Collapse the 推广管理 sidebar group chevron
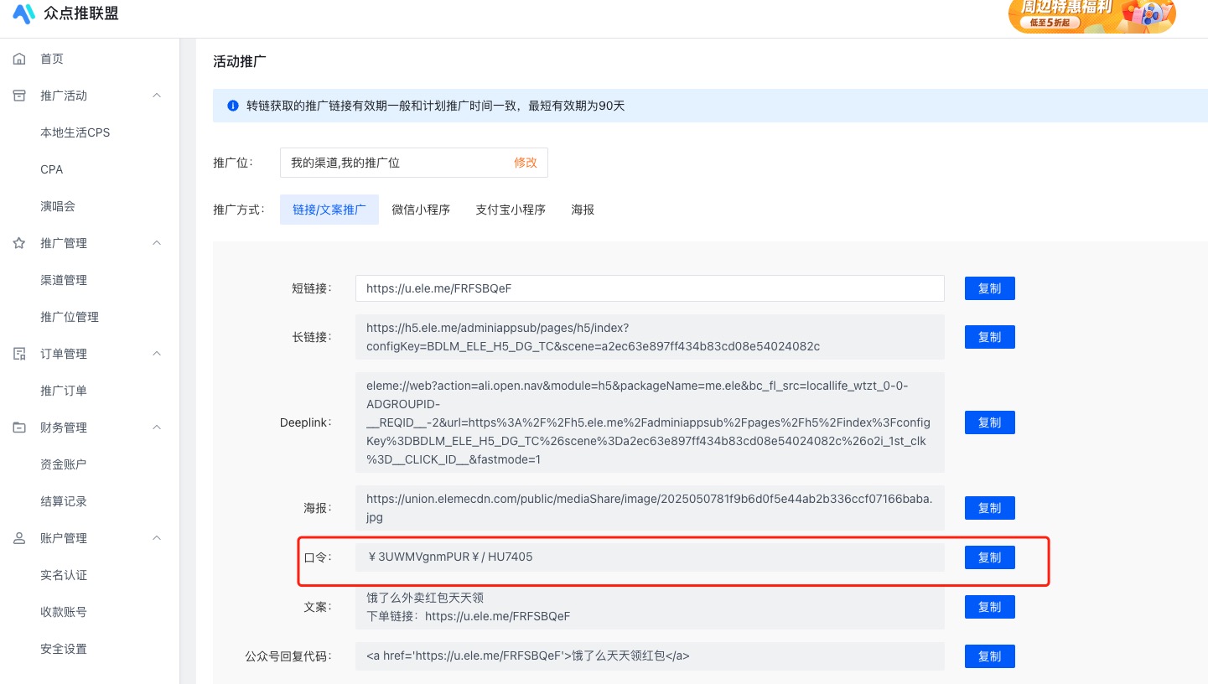This screenshot has height=684, width=1208. [157, 243]
